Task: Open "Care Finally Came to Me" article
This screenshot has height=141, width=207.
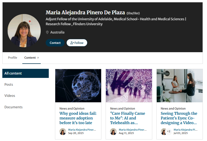Action: [127, 118]
